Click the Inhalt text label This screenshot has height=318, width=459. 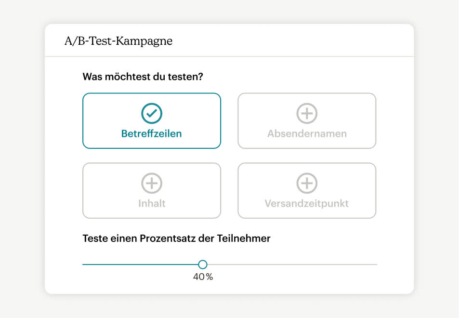pos(152,203)
